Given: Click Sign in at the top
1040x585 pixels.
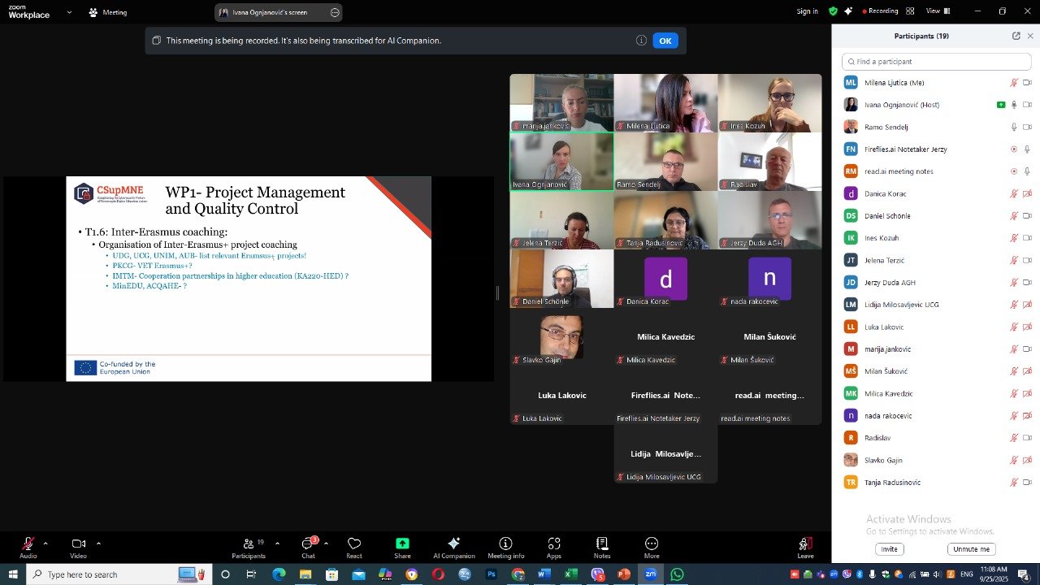Looking at the screenshot, I should tap(808, 11).
